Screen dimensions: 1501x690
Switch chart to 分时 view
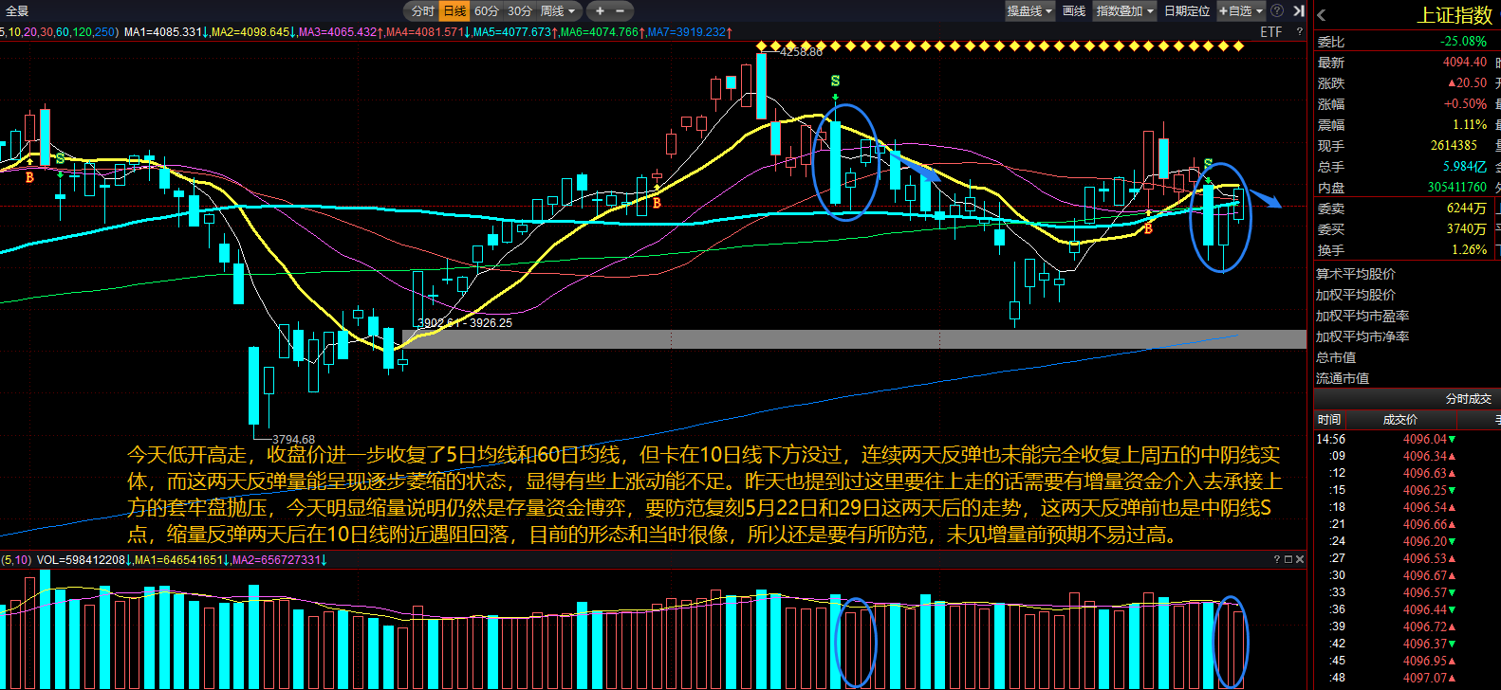pyautogui.click(x=422, y=11)
